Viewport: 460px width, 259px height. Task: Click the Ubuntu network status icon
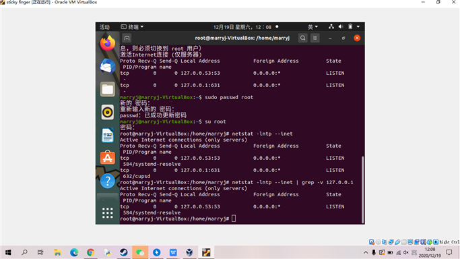[331, 27]
